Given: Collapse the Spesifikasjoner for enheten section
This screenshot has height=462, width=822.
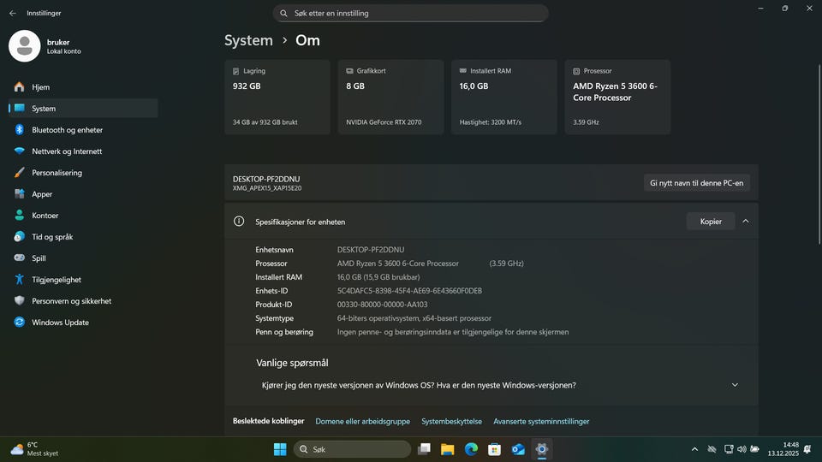Looking at the screenshot, I should coord(746,221).
